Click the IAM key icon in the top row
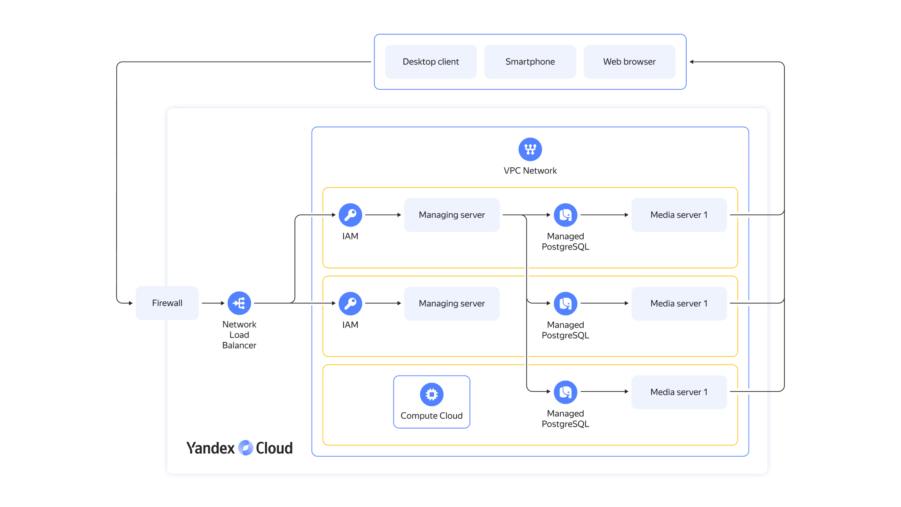 coord(350,215)
